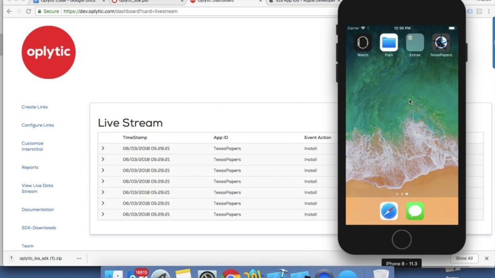Go forward in the Chrome browser
Screen dimensions: 495x278
point(19,11)
